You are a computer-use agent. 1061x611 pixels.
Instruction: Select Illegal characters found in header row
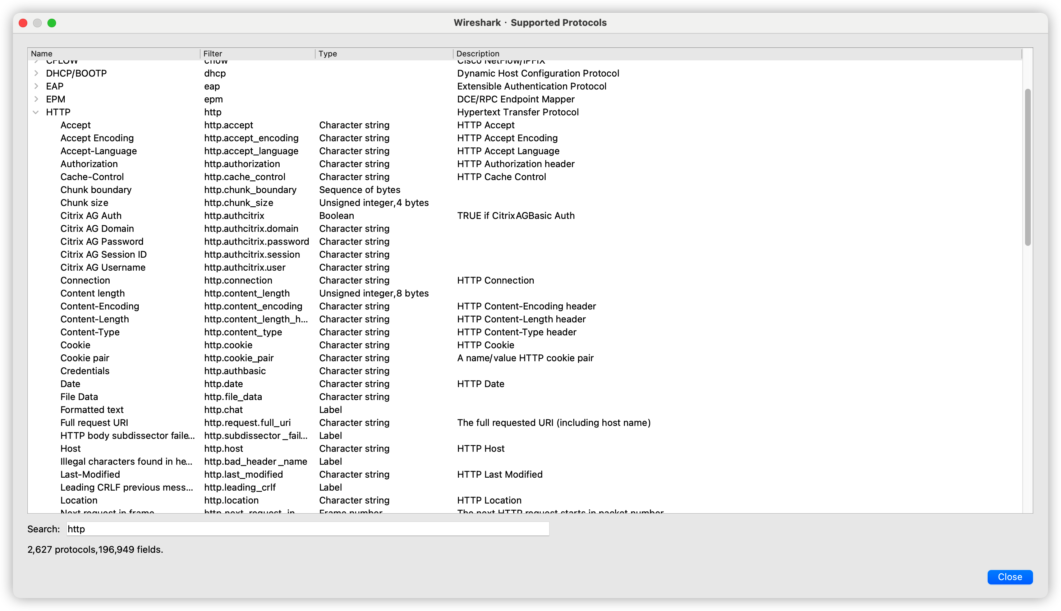pyautogui.click(x=524, y=461)
